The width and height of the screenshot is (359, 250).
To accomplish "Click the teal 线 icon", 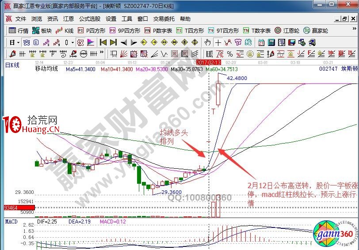I will tap(248, 42).
